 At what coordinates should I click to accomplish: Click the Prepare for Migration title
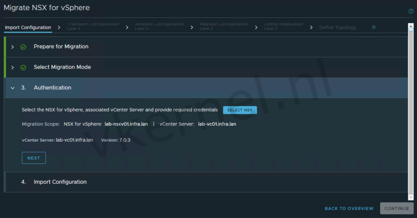tap(61, 46)
